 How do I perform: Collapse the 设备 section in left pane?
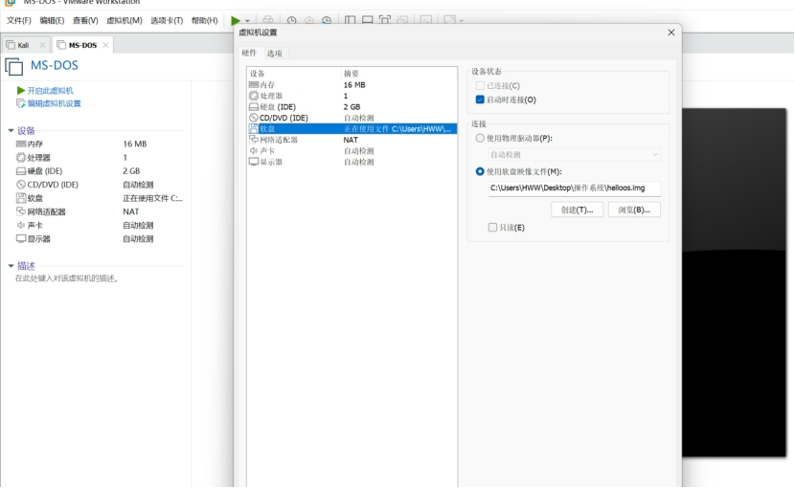pyautogui.click(x=11, y=131)
